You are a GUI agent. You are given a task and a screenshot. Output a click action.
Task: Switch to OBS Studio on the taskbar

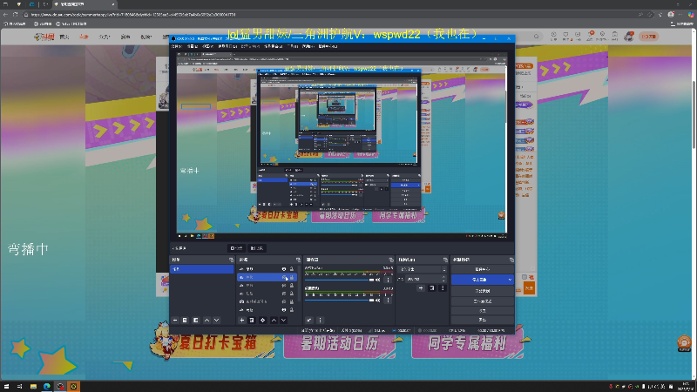(x=60, y=387)
